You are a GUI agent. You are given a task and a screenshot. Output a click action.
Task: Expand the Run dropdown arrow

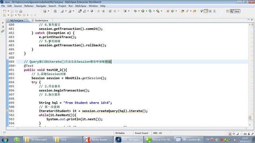tap(146, 11)
